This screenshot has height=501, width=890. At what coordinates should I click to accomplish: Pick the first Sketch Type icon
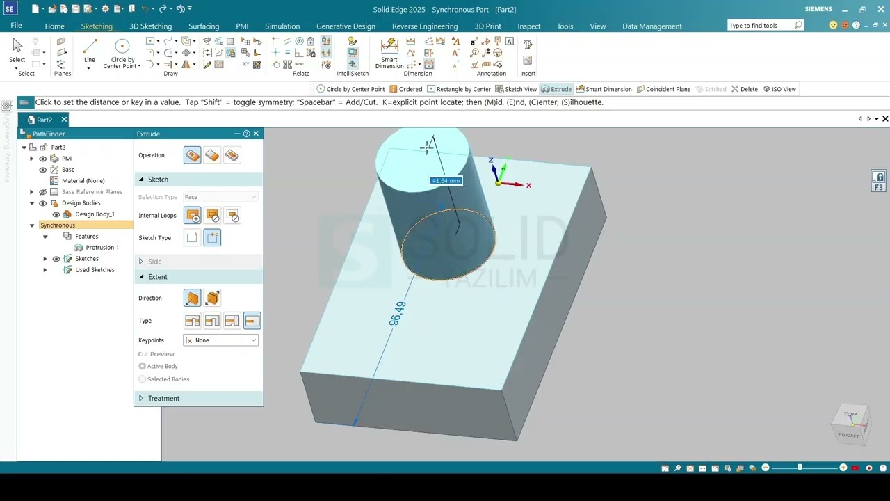point(193,238)
